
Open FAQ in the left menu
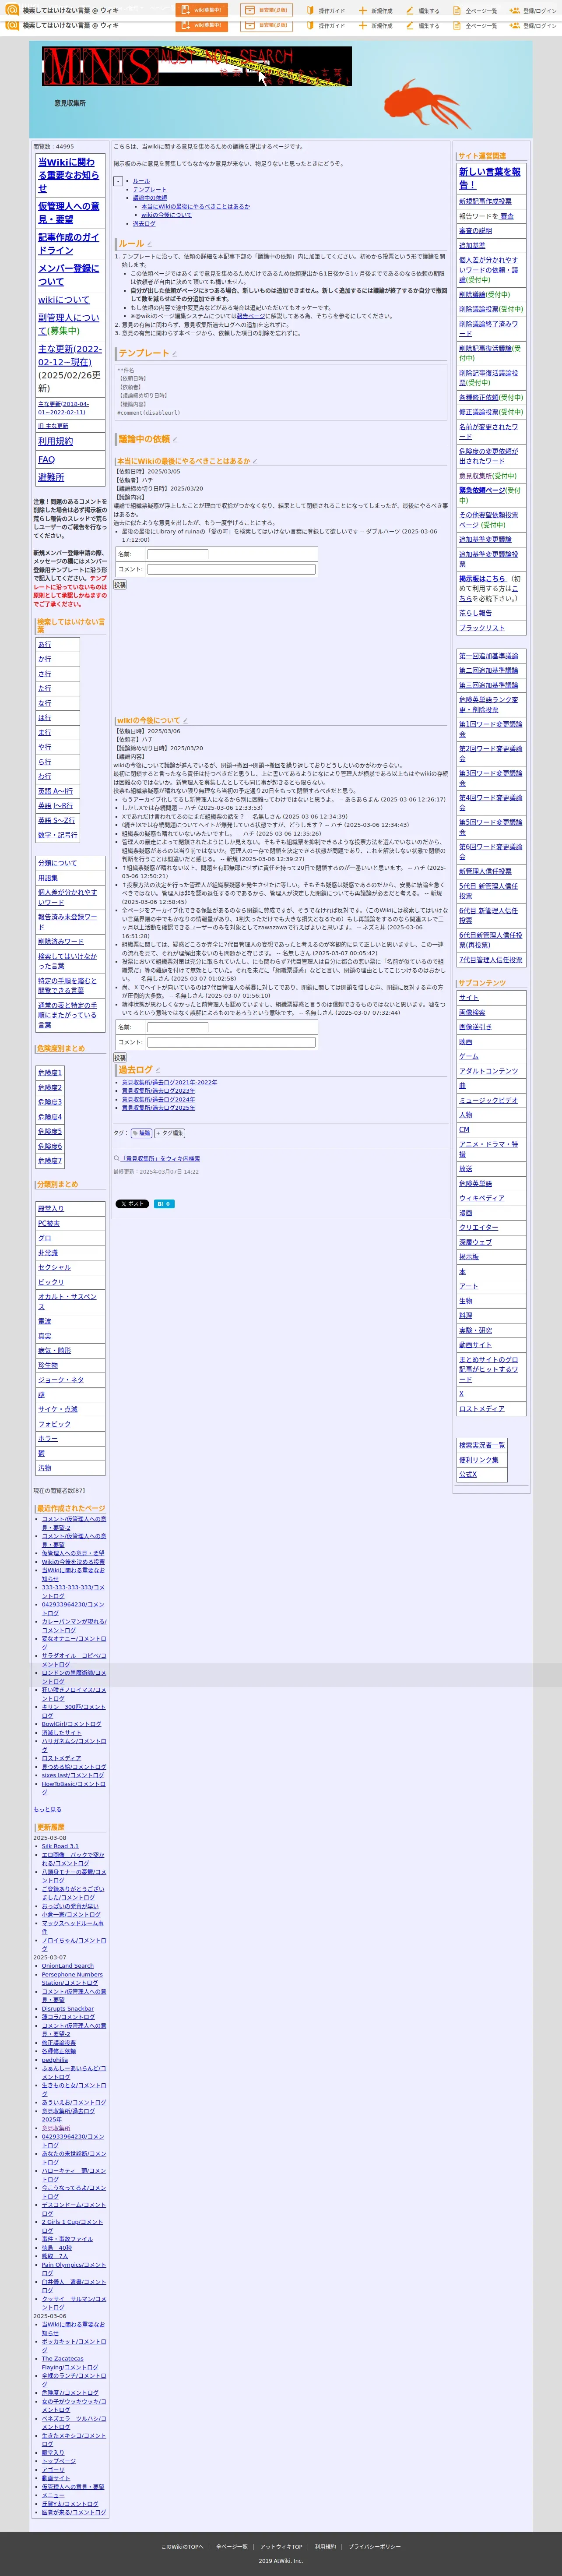[47, 460]
